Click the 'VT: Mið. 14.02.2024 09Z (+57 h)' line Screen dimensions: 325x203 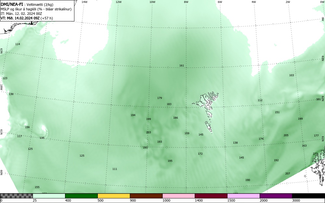(27, 18)
